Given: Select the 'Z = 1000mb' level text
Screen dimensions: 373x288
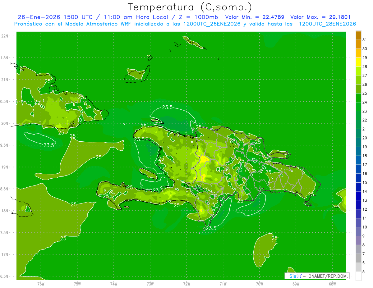Looking at the screenshot, I should pyautogui.click(x=198, y=17).
